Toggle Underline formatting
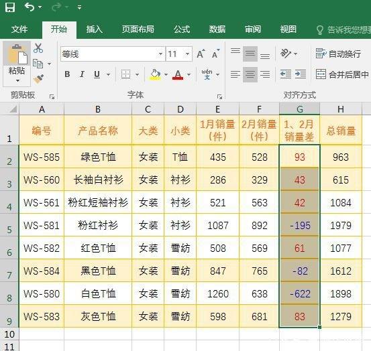371x351 pixels. click(x=97, y=74)
